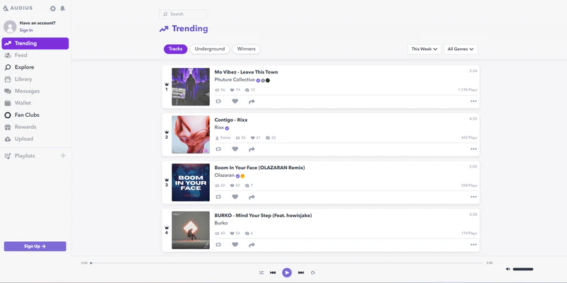567x283 pixels.
Task: Switch to the Underground tab
Action: coord(210,49)
